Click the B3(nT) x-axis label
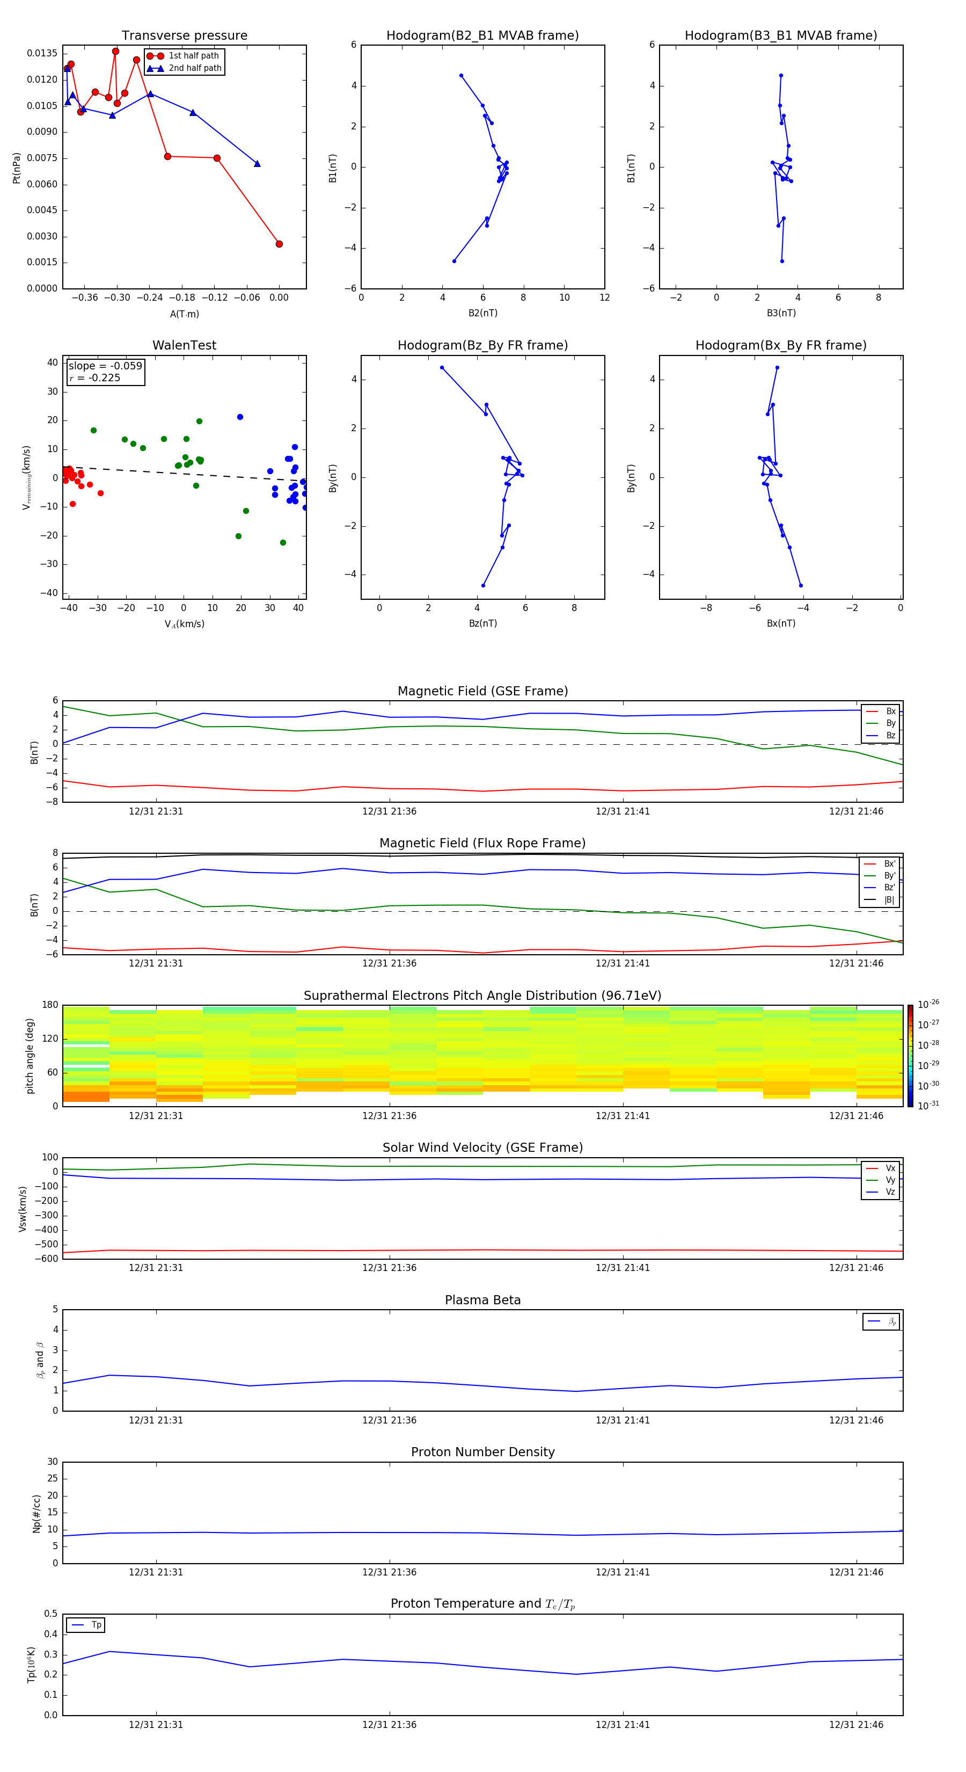Image resolution: width=966 pixels, height=1772 pixels. (x=781, y=313)
